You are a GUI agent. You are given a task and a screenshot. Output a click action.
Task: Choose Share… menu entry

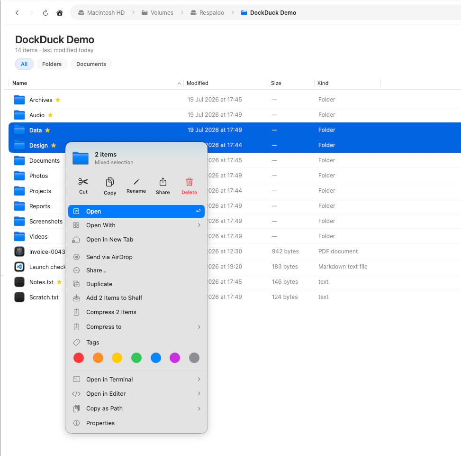[136, 270]
